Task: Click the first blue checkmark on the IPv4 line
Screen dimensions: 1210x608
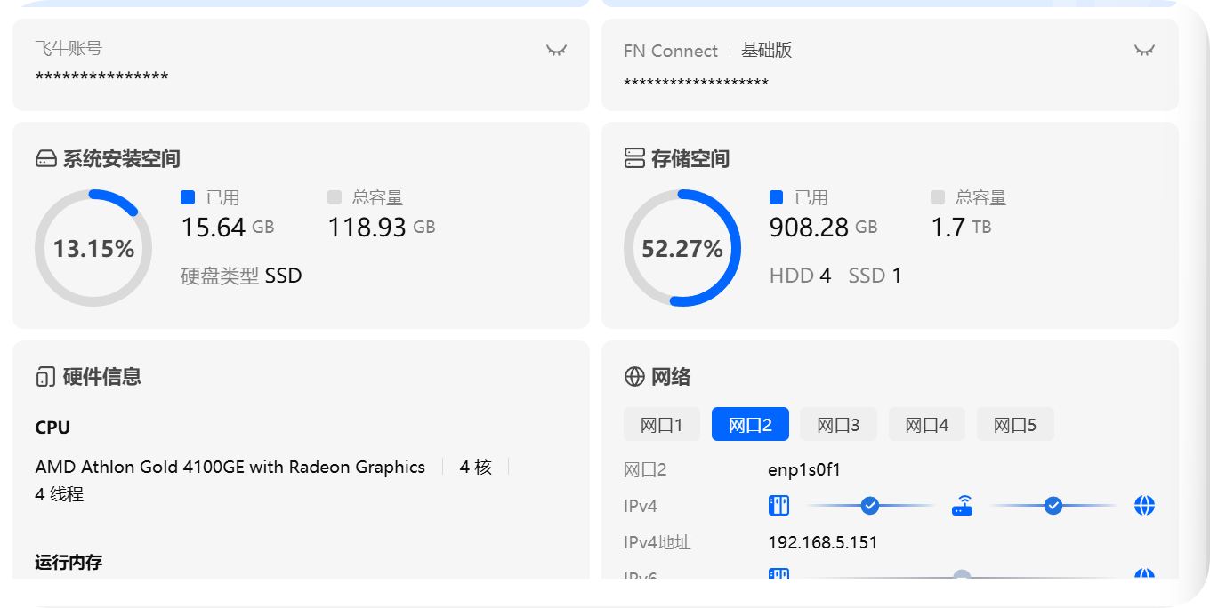Action: point(870,505)
